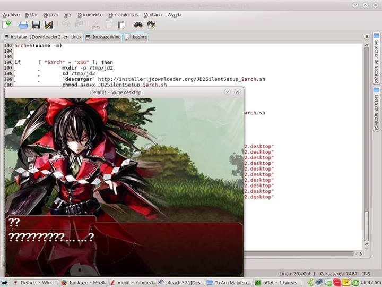The height and width of the screenshot is (287, 382).
Task: Open Find and Replace binoculars-pencil icon
Action: [151, 24]
